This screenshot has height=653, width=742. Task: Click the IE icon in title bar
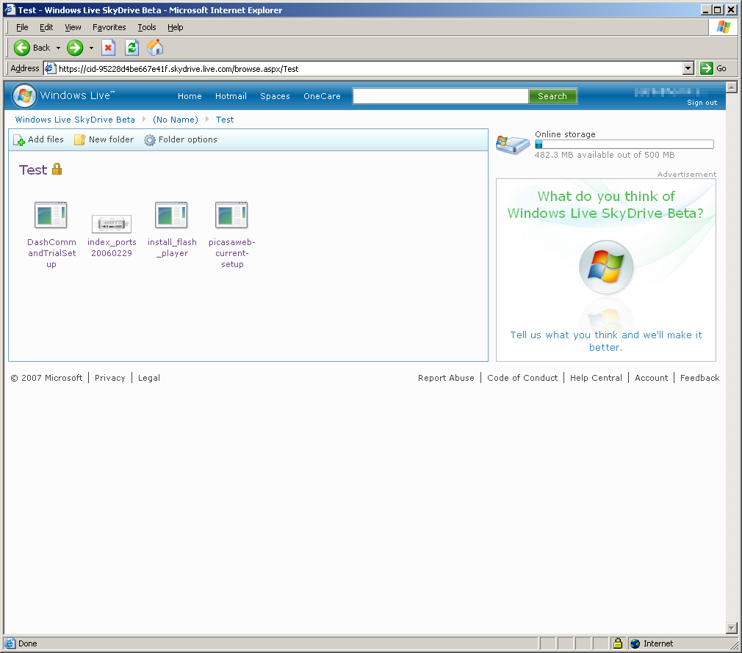10,10
